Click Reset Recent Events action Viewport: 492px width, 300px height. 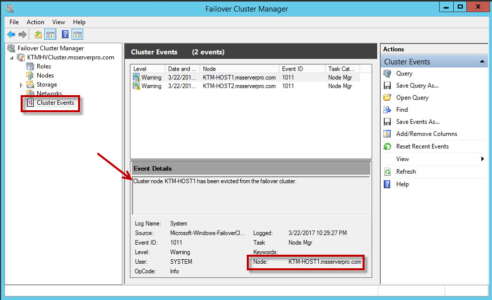tap(422, 146)
